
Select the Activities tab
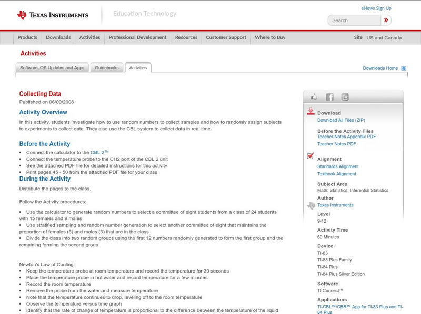coord(138,68)
